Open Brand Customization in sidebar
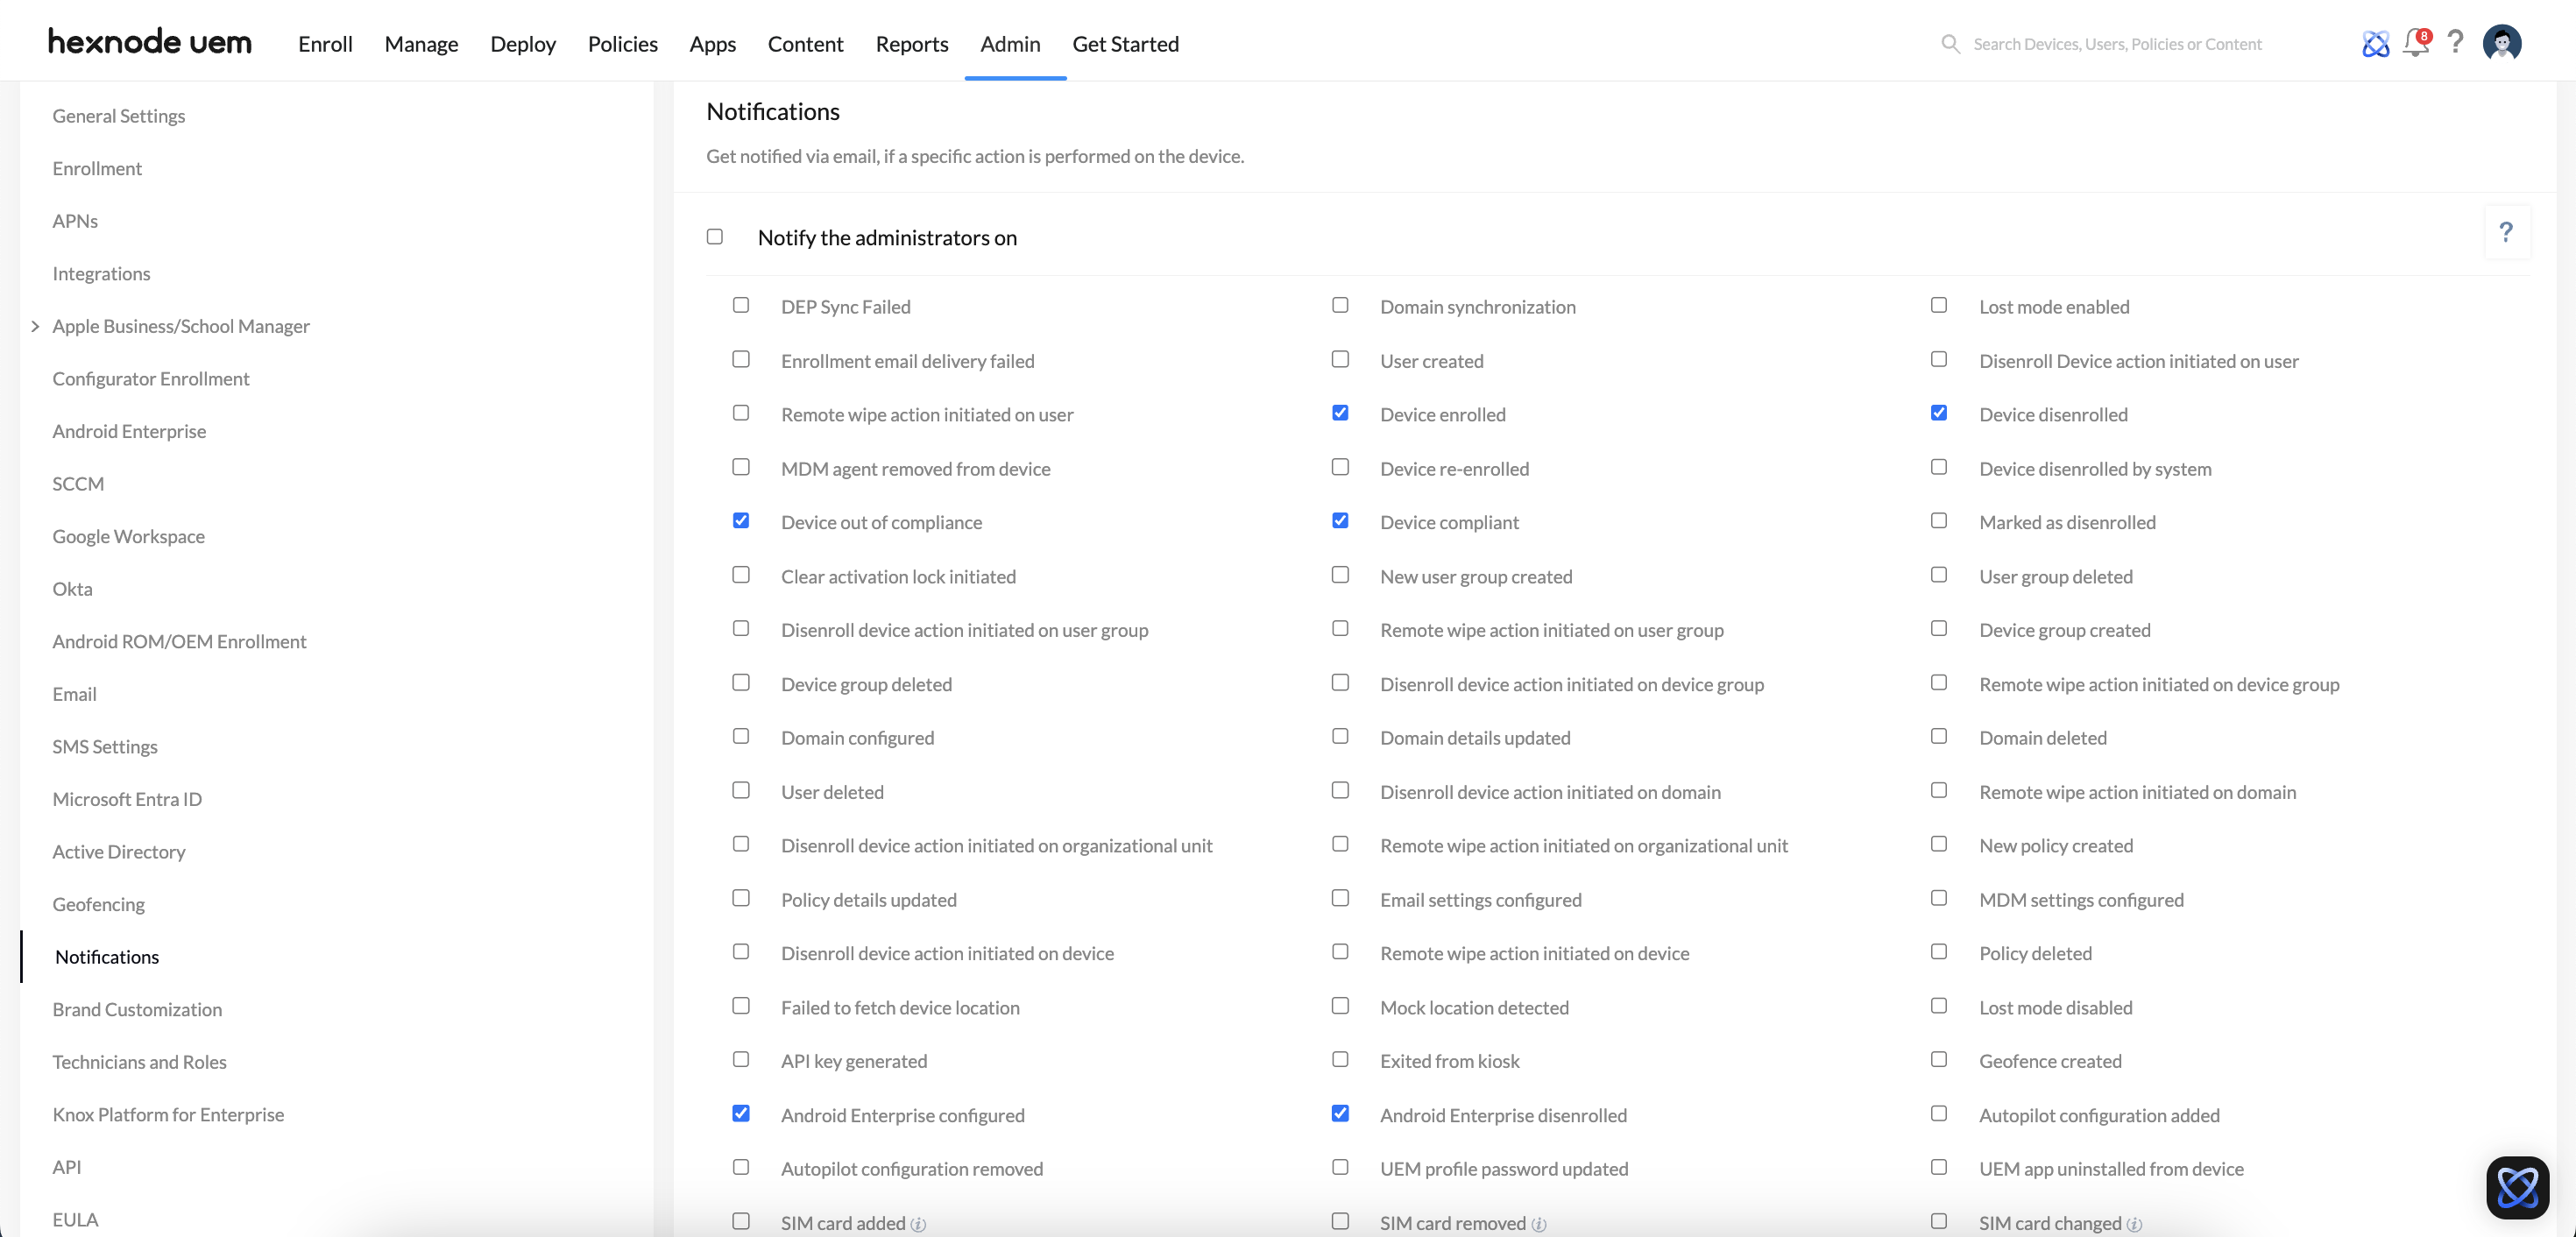This screenshot has width=2576, height=1237. pyautogui.click(x=137, y=1009)
